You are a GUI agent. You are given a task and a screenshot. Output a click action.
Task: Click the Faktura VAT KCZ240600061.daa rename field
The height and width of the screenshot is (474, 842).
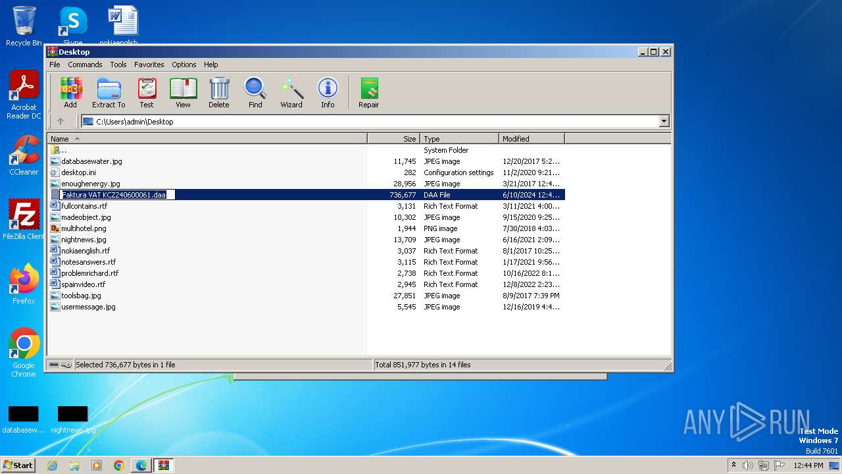tap(118, 195)
